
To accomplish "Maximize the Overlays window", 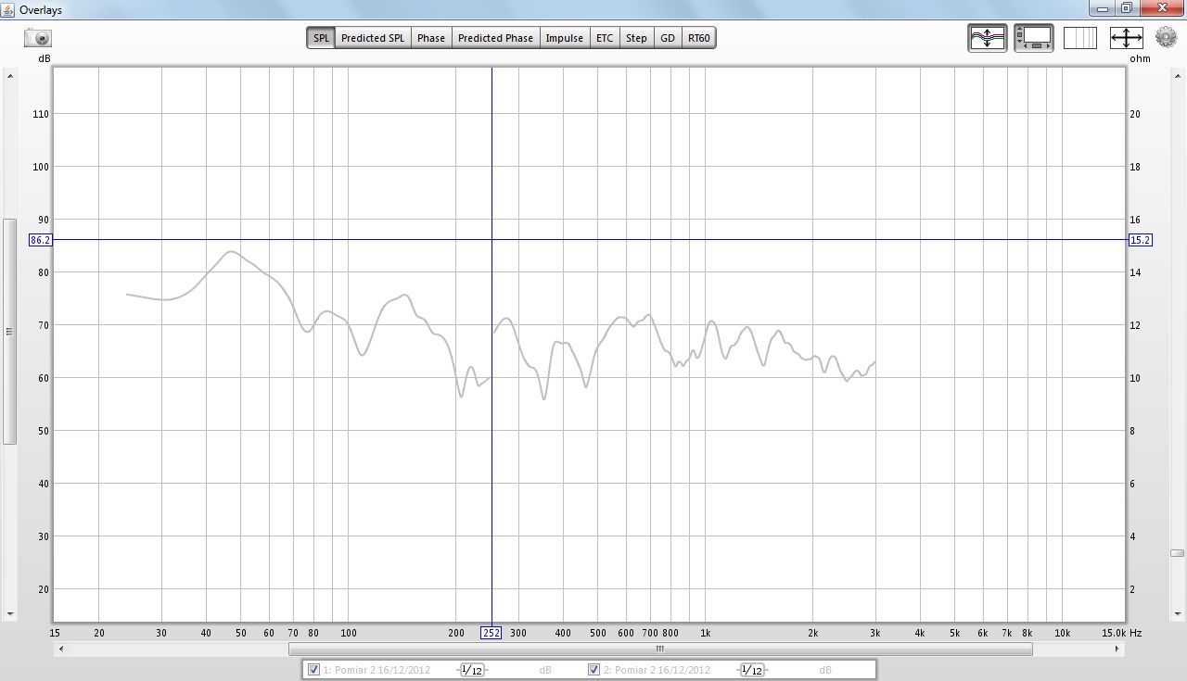I will [1127, 8].
